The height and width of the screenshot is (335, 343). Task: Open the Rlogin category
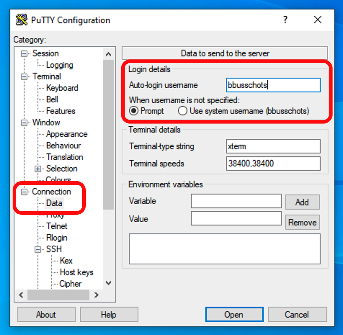[57, 238]
